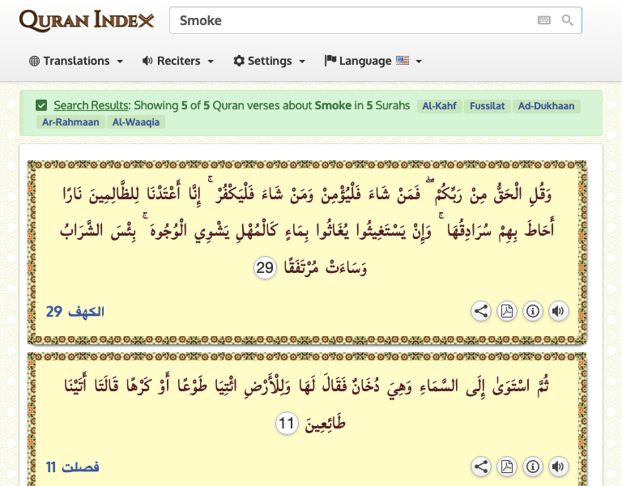Play audio for Fussilat verse 11

pyautogui.click(x=557, y=467)
